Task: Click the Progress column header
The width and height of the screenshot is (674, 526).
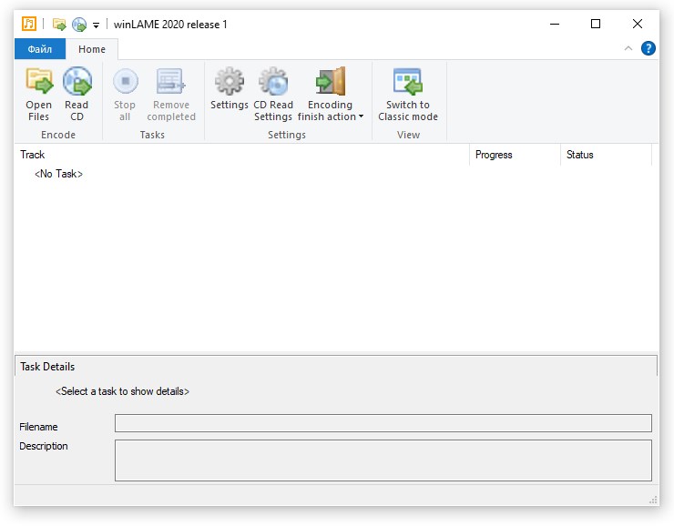Action: point(516,155)
